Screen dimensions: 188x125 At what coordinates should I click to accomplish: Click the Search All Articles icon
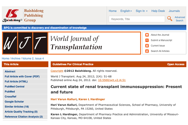[x=147, y=51]
